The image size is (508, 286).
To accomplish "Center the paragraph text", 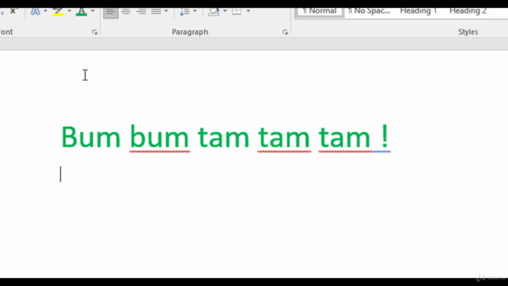I will coord(126,12).
